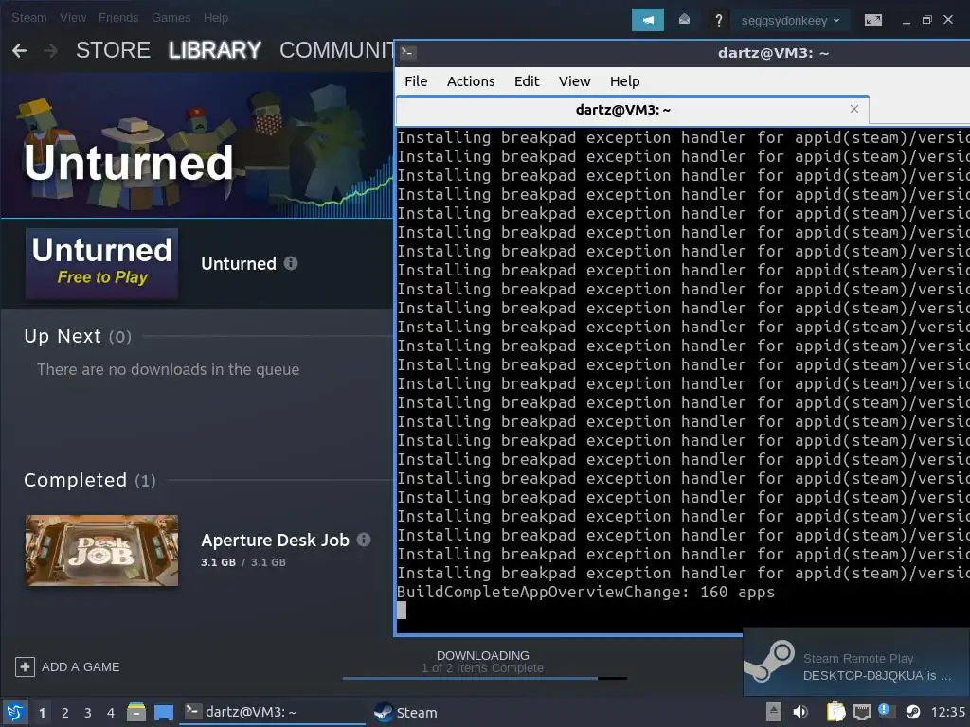
Task: Open the Steam tray icon
Action: 912,712
